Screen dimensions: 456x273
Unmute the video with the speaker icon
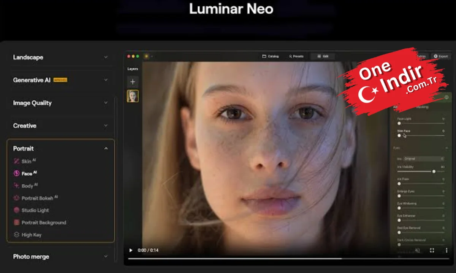417,250
